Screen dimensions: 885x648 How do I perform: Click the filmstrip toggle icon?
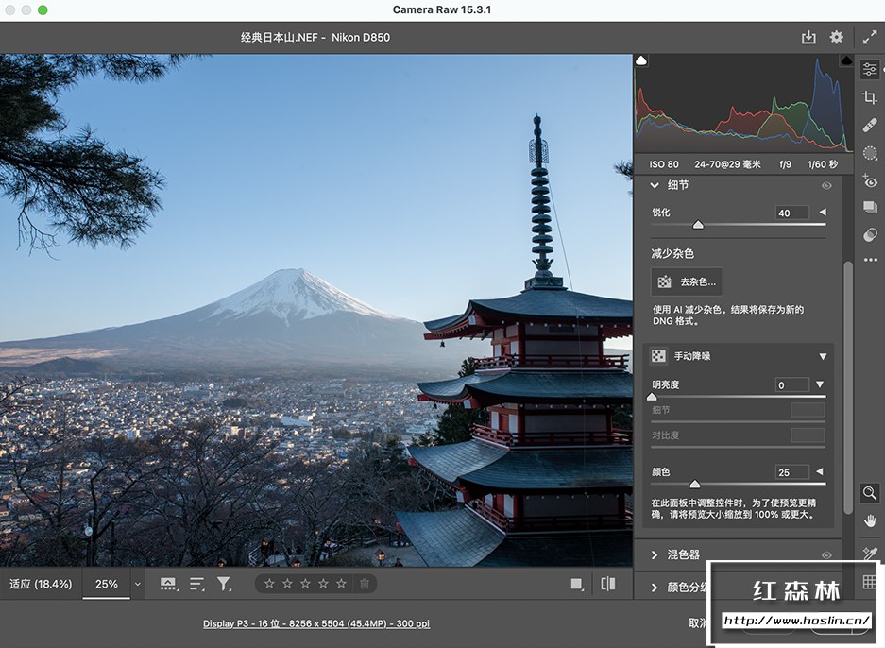168,584
